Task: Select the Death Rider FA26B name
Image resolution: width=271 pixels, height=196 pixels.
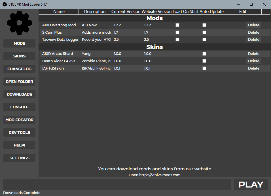Action: 59,61
